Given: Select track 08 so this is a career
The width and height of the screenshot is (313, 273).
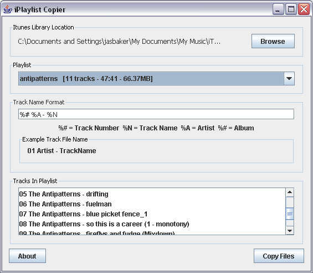Looking at the screenshot, I should tap(152, 224).
